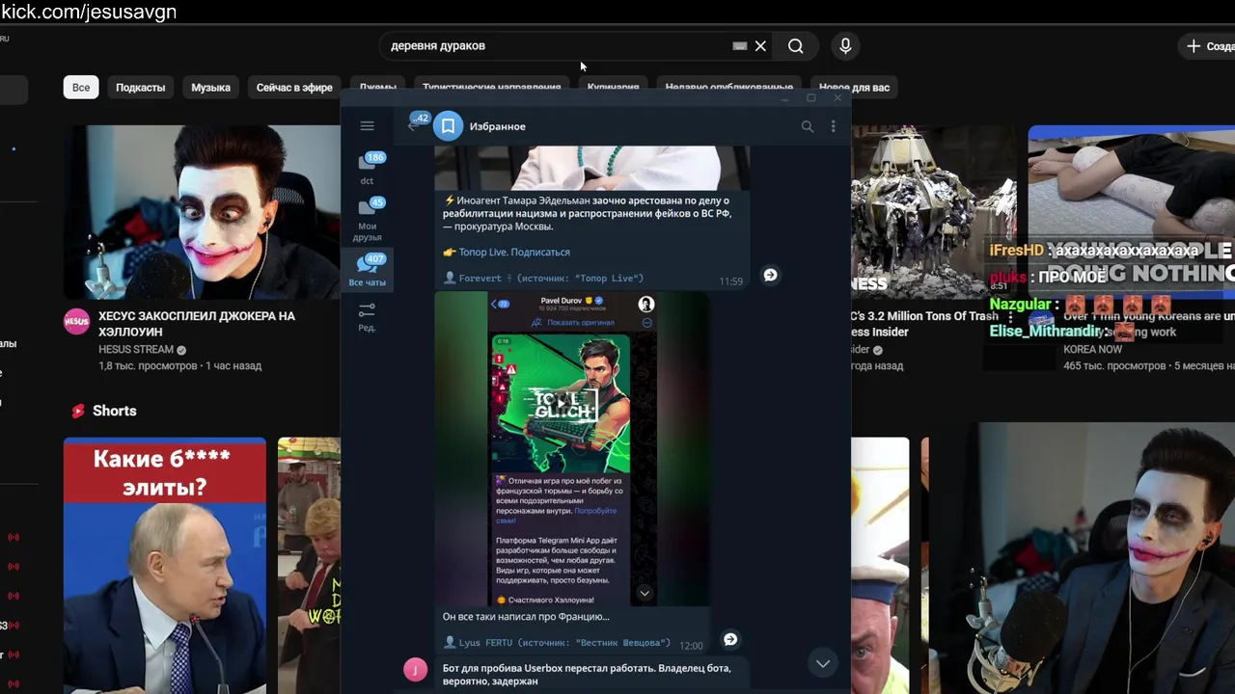The height and width of the screenshot is (694, 1235).
Task: Open YouTube on-screen keyboard icon
Action: pyautogui.click(x=739, y=46)
